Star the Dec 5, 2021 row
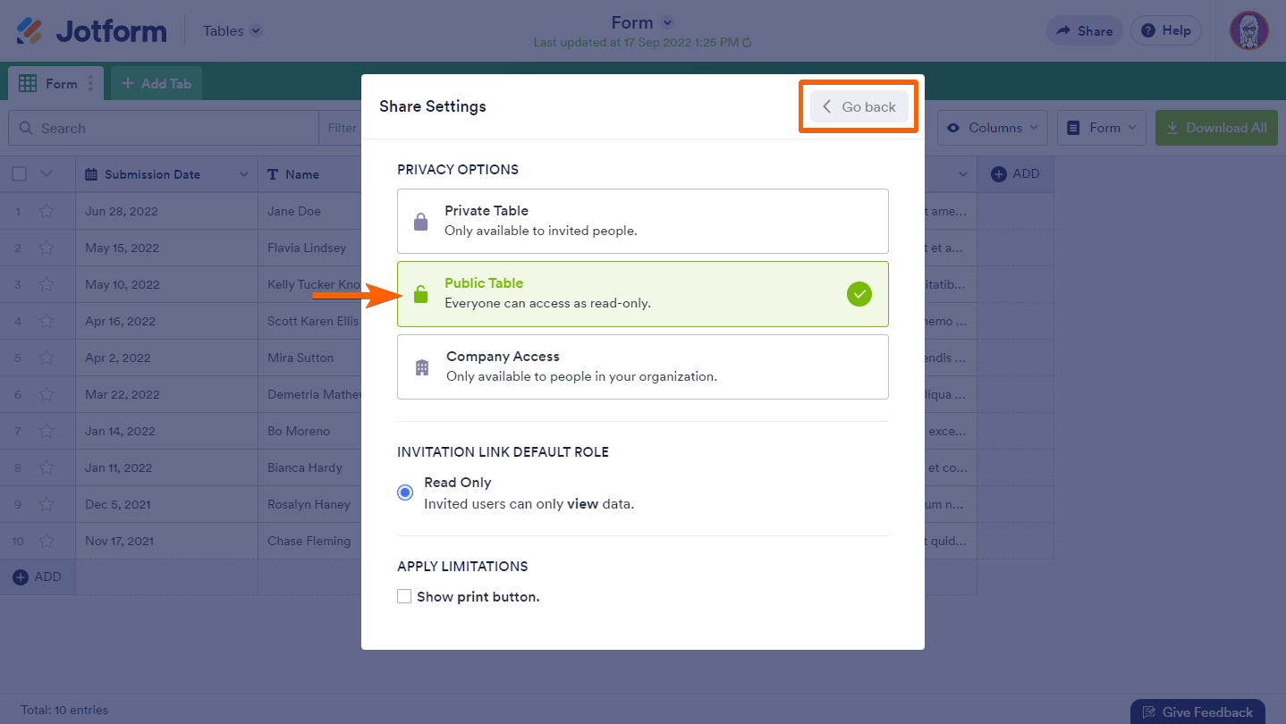The width and height of the screenshot is (1286, 724). pos(47,505)
